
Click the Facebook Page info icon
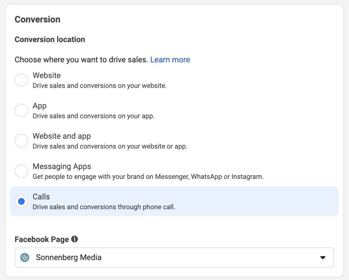click(75, 239)
